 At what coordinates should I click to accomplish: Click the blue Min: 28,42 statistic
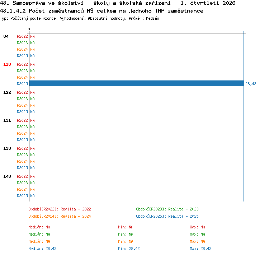click(x=129, y=249)
